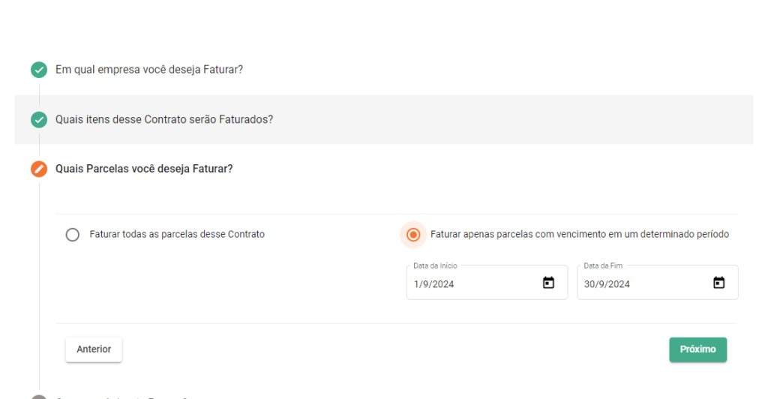Click the end date value 30/9/2024

[x=607, y=284]
